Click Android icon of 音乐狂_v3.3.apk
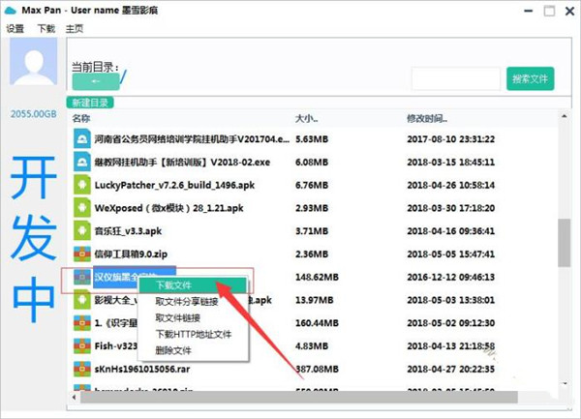The height and width of the screenshot is (419, 581). tap(82, 230)
